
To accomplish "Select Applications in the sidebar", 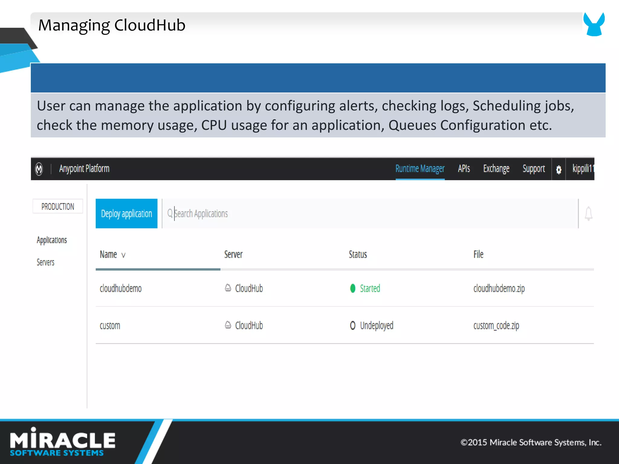I will click(x=52, y=240).
